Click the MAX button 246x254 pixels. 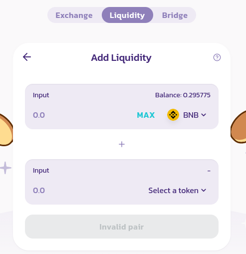click(x=146, y=115)
